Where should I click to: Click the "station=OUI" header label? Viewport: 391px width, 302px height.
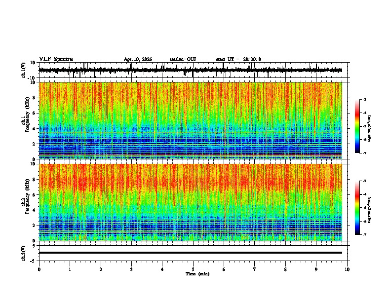(183, 59)
